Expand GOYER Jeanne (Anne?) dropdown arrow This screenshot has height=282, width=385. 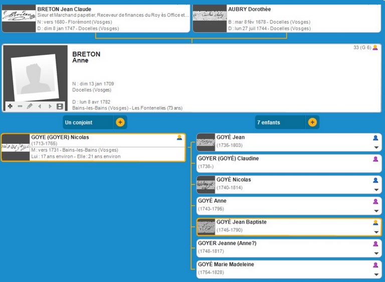(x=375, y=253)
